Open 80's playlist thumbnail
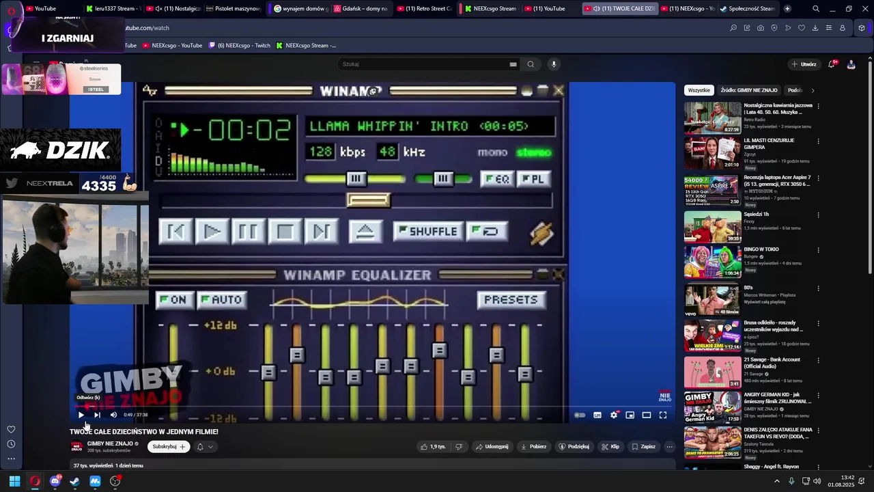The width and height of the screenshot is (874, 492). click(x=713, y=299)
